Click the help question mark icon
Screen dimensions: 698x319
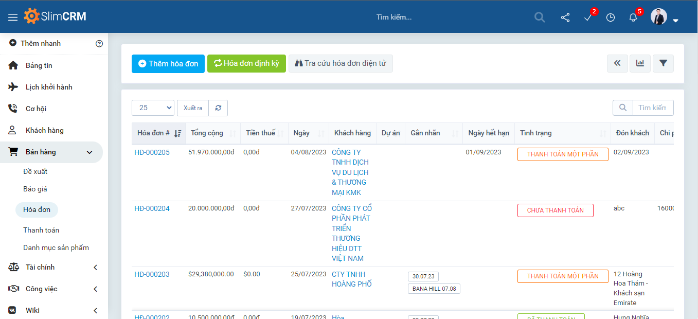pyautogui.click(x=99, y=44)
